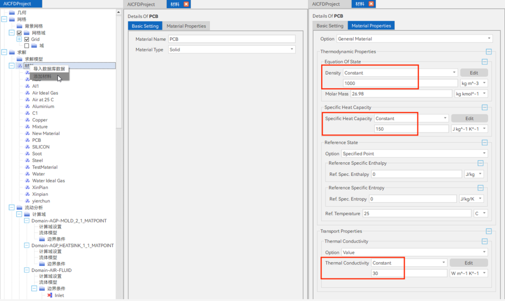
Task: Click the tree panel scroll-up arrow
Action: (118, 12)
